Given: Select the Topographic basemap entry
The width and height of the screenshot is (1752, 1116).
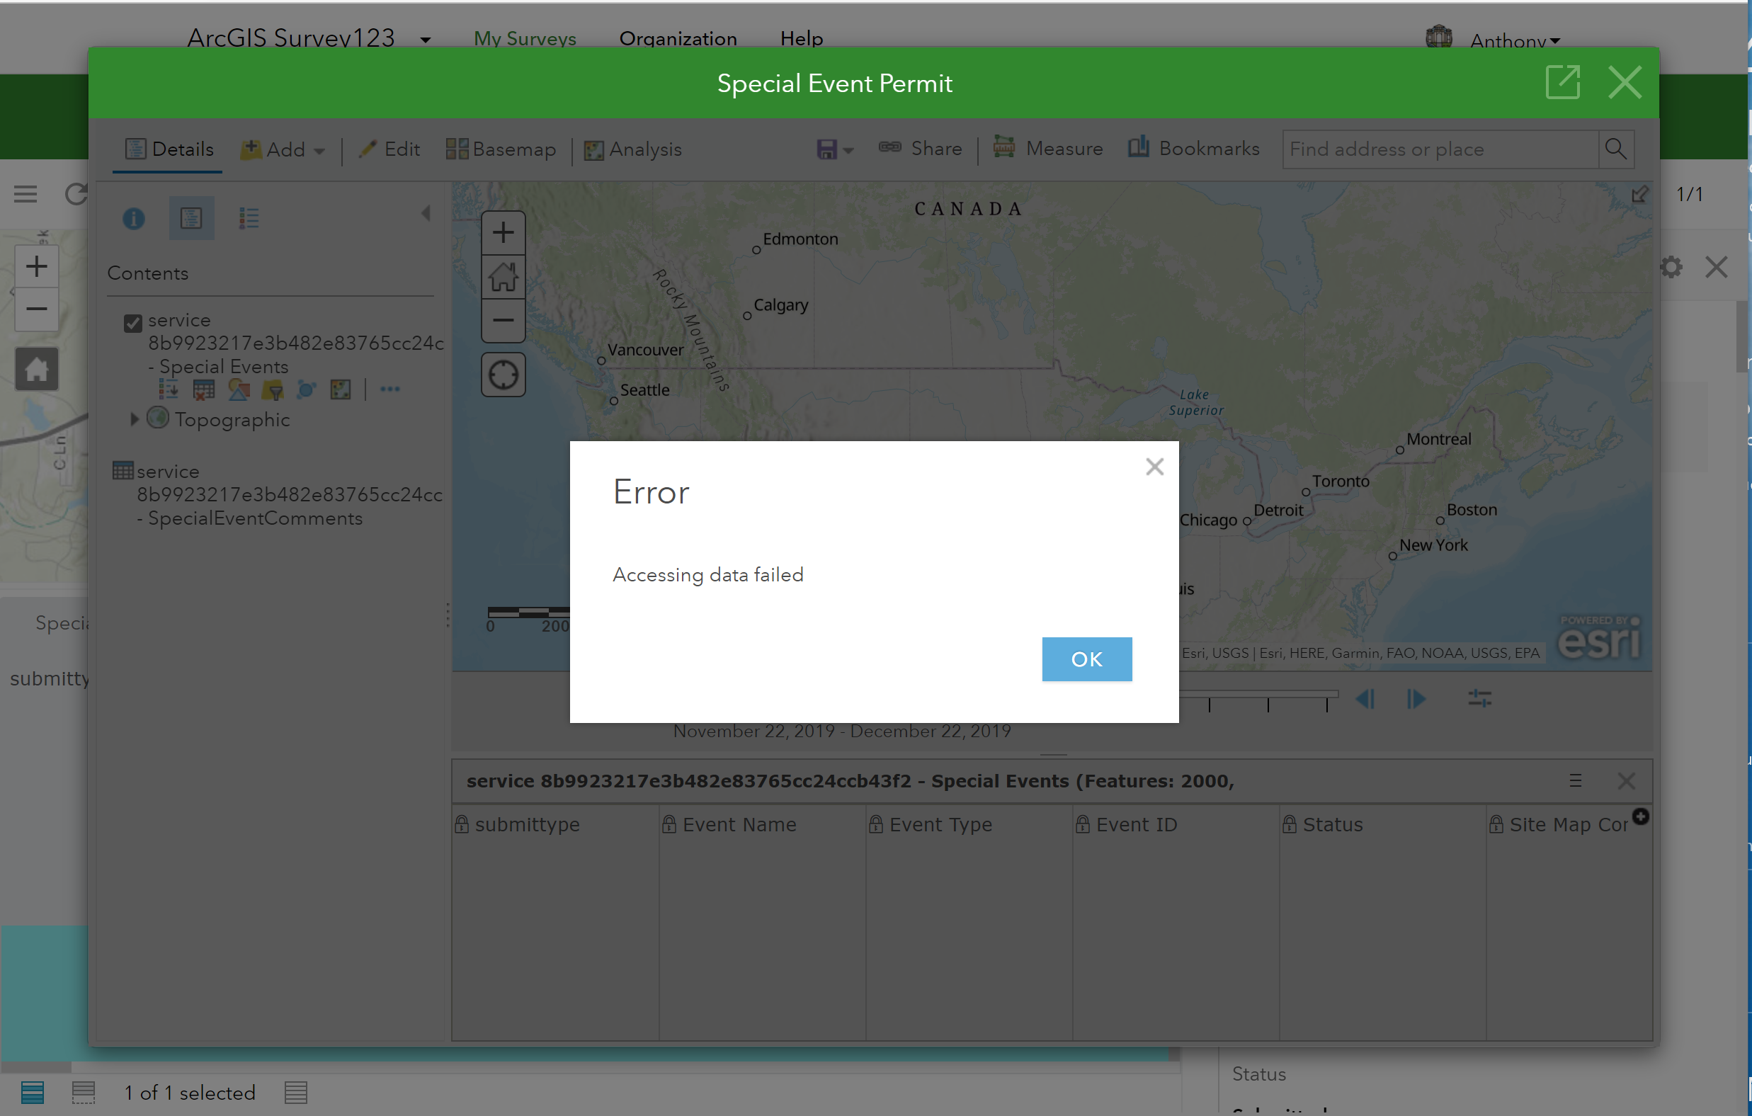Looking at the screenshot, I should pyautogui.click(x=232, y=420).
